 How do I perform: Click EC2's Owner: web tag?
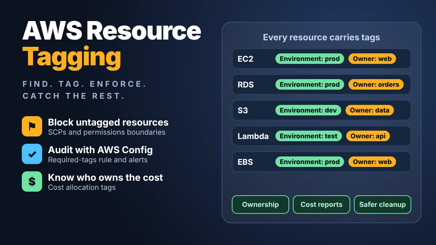pyautogui.click(x=372, y=59)
